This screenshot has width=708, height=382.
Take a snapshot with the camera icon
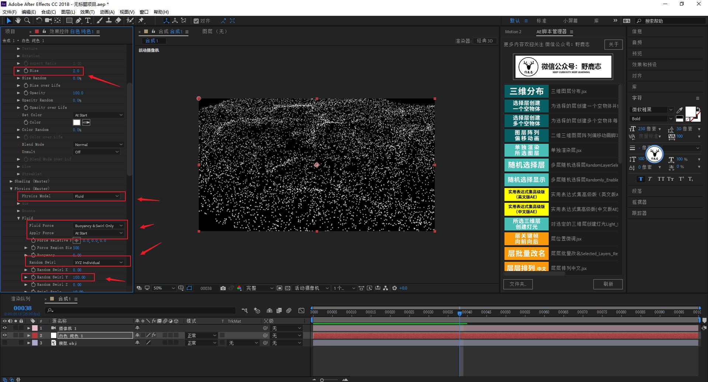[x=223, y=288]
